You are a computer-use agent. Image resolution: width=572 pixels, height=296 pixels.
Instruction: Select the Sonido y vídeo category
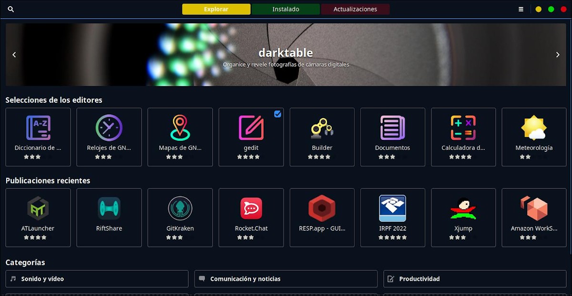pyautogui.click(x=97, y=279)
